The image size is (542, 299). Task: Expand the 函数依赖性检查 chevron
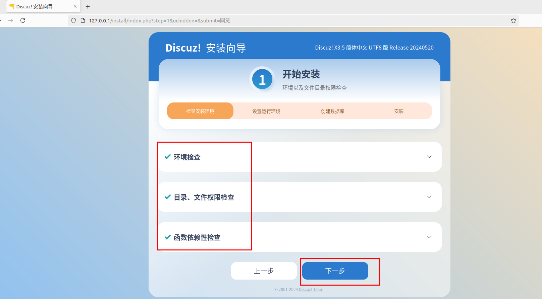pyautogui.click(x=429, y=237)
